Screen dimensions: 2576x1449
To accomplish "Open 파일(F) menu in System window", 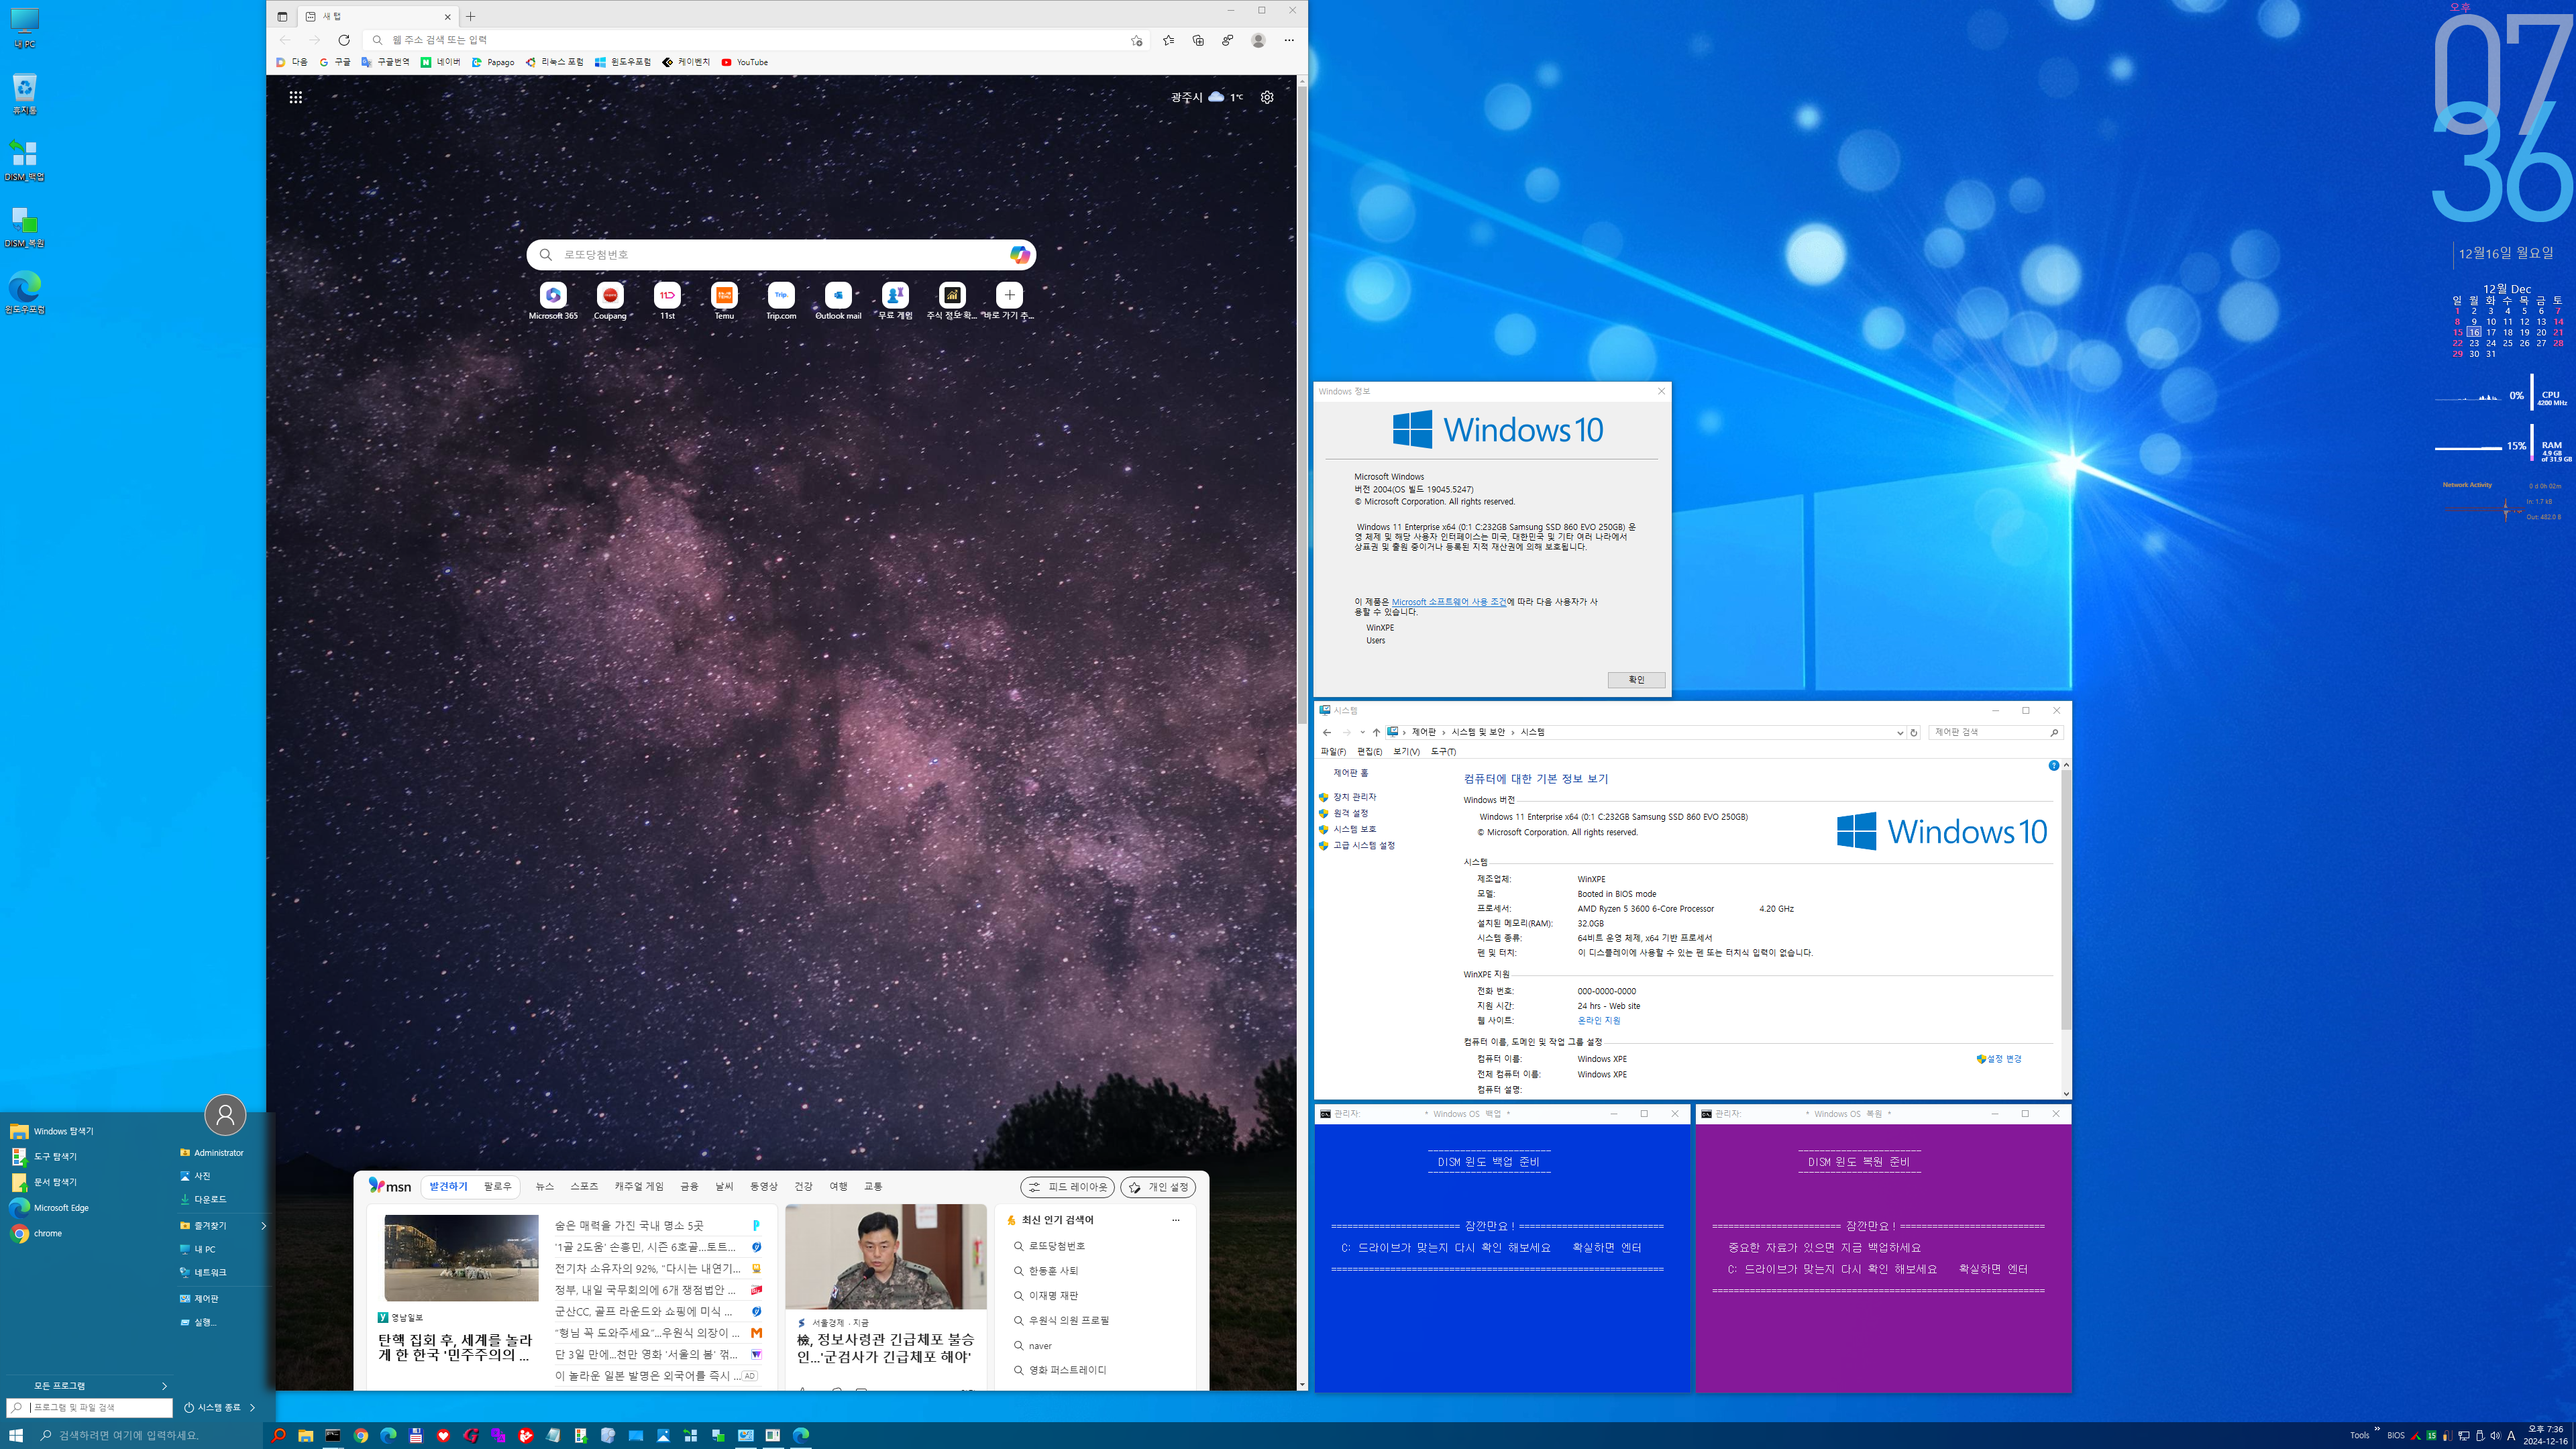I will coord(1333,751).
